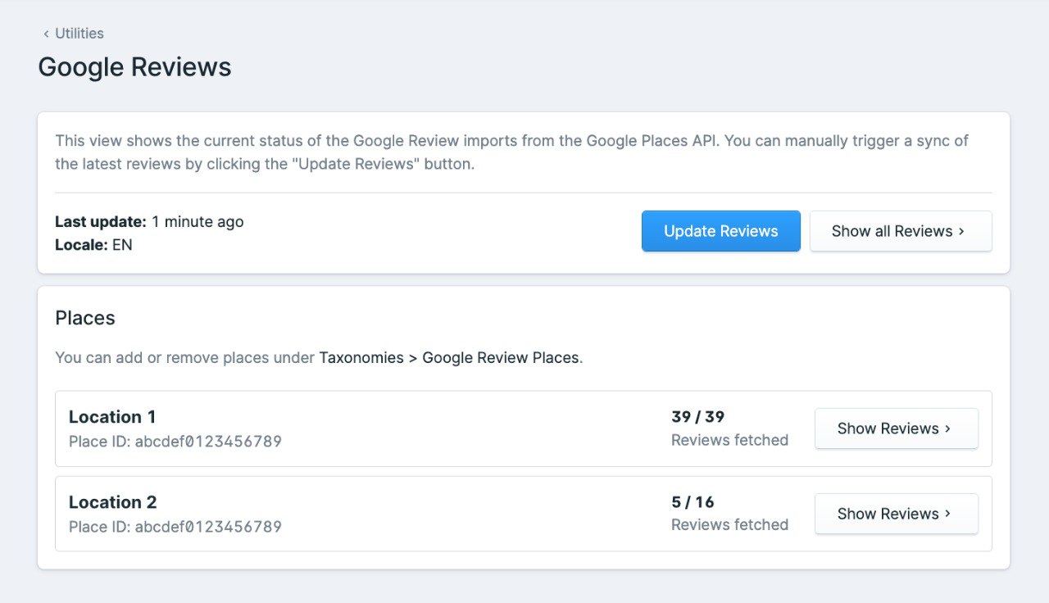Go back to the Utilities page
Viewport: 1049px width, 603px height.
[x=79, y=34]
